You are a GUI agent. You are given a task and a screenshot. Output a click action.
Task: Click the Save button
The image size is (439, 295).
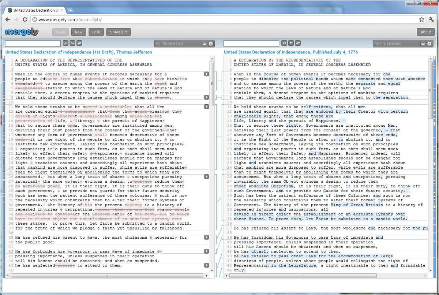click(60, 32)
